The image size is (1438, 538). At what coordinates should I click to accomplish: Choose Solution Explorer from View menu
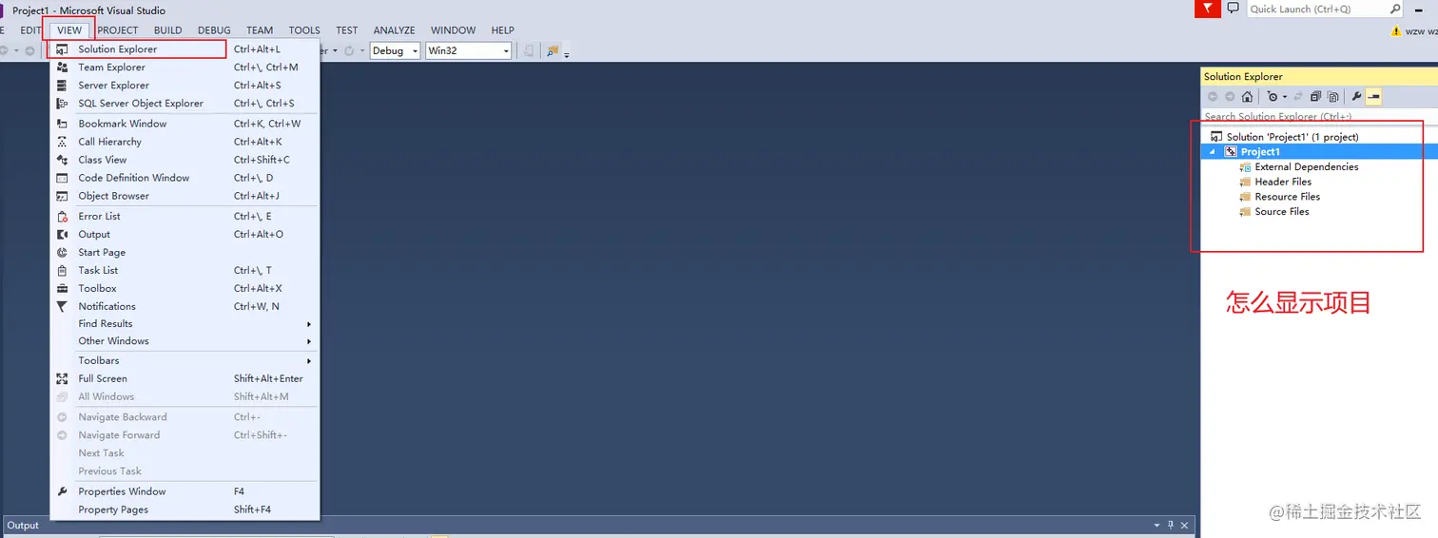185,49
